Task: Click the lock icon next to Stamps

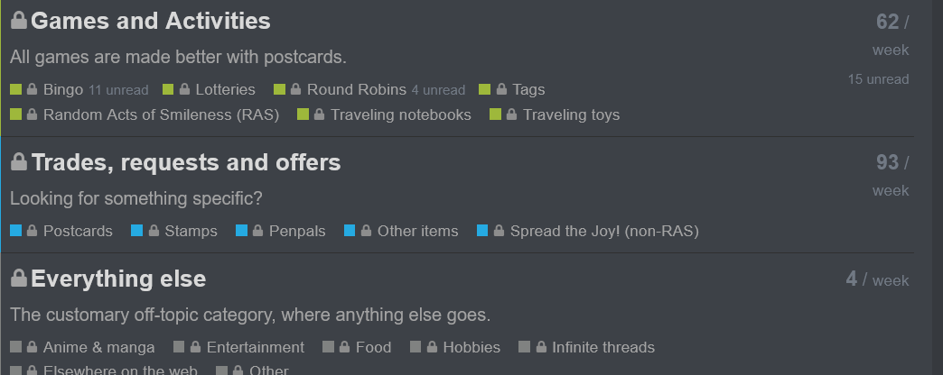Action: click(154, 231)
